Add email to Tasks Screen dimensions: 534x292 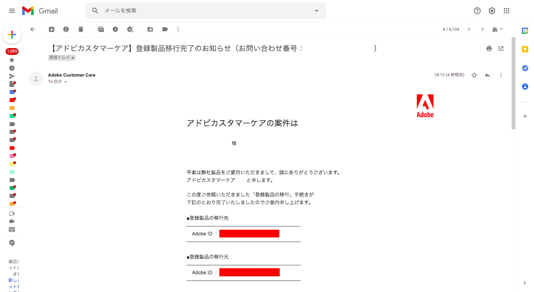[130, 29]
